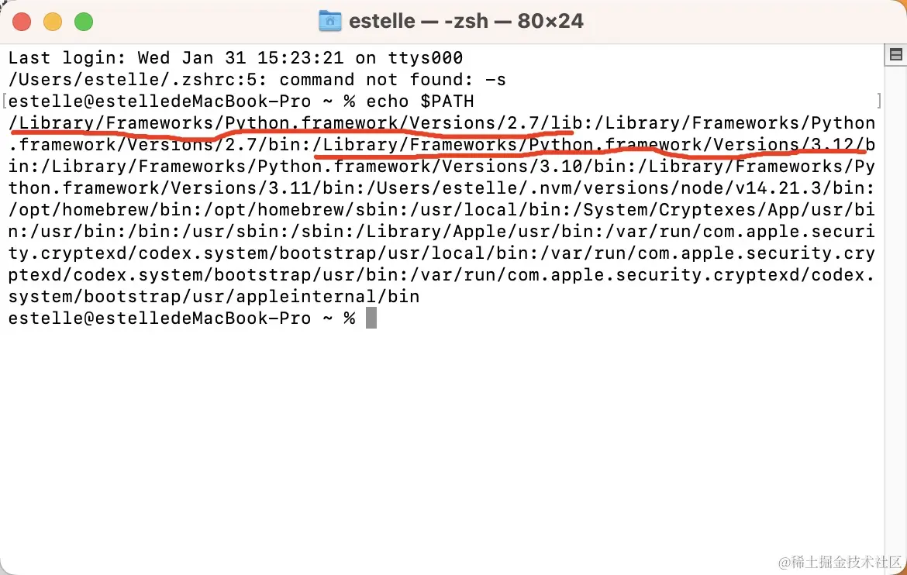Click the bottom prompt "estelle@estelledeMacBook-Pro ~ %"
Image resolution: width=907 pixels, height=575 pixels.
[181, 318]
